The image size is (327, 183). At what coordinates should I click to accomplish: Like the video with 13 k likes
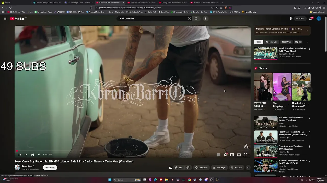pyautogui.click(x=179, y=167)
